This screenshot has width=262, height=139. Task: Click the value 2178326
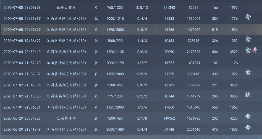[x=193, y=52]
